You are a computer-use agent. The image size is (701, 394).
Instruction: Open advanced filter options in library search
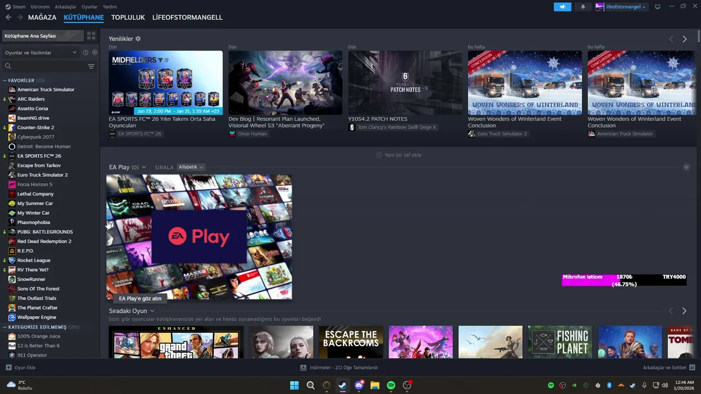(91, 66)
